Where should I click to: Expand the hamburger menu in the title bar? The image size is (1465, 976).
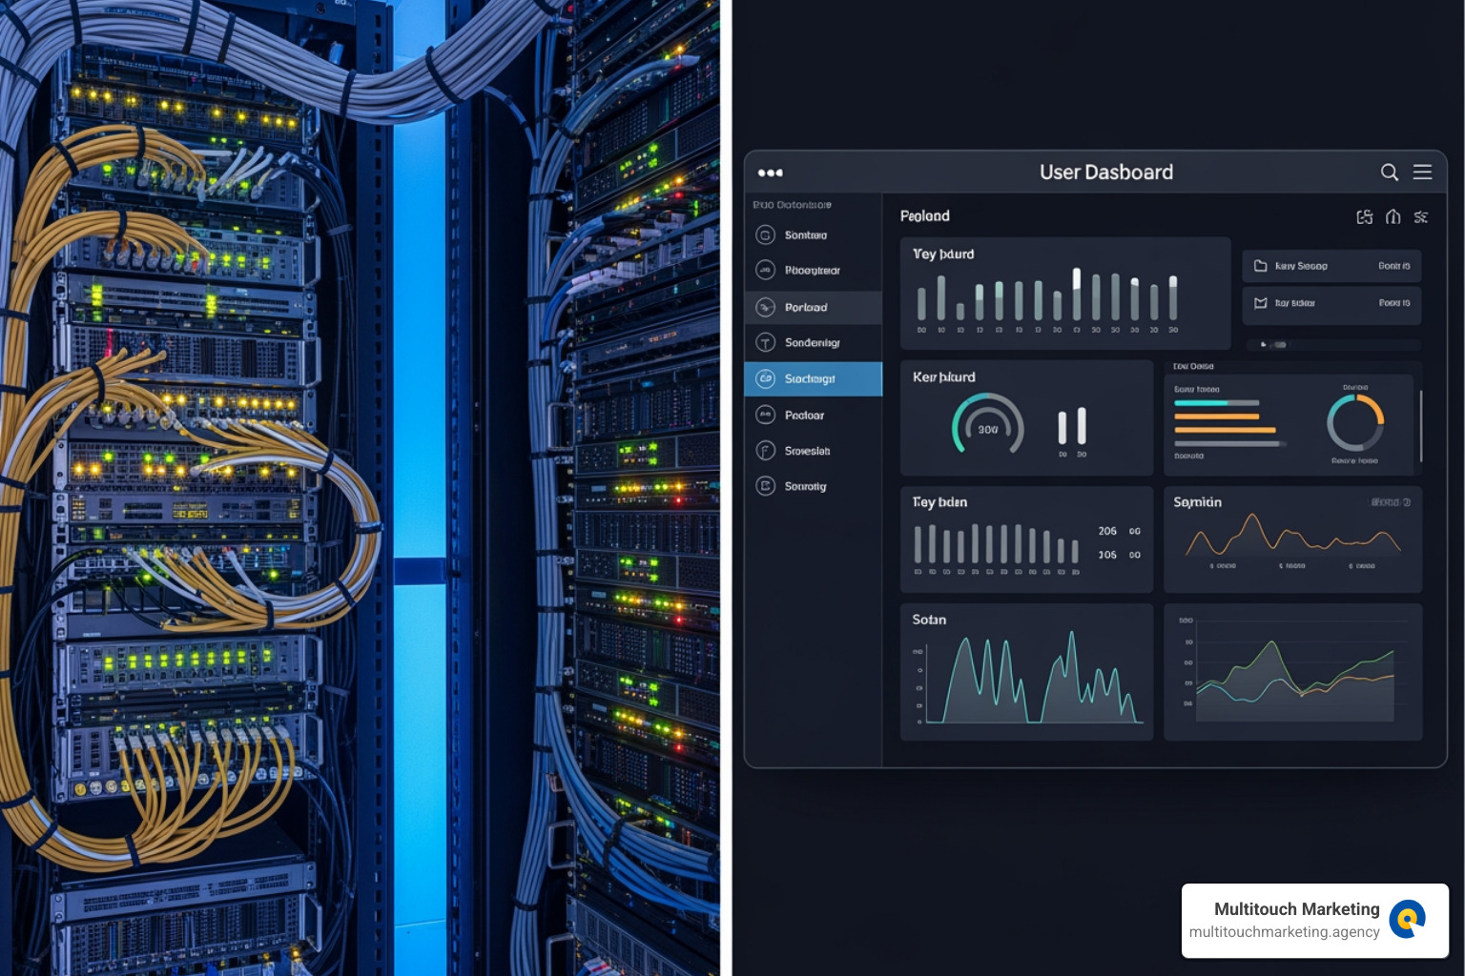(x=1422, y=173)
